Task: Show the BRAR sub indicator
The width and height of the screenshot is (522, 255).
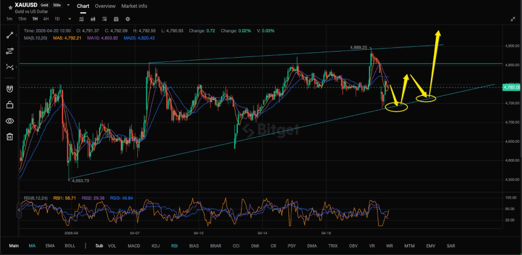Action: 215,246
